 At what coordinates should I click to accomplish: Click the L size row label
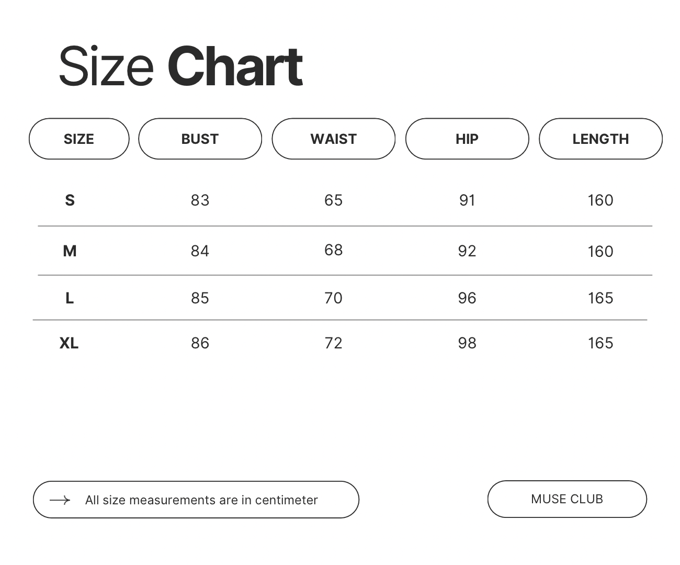(70, 298)
